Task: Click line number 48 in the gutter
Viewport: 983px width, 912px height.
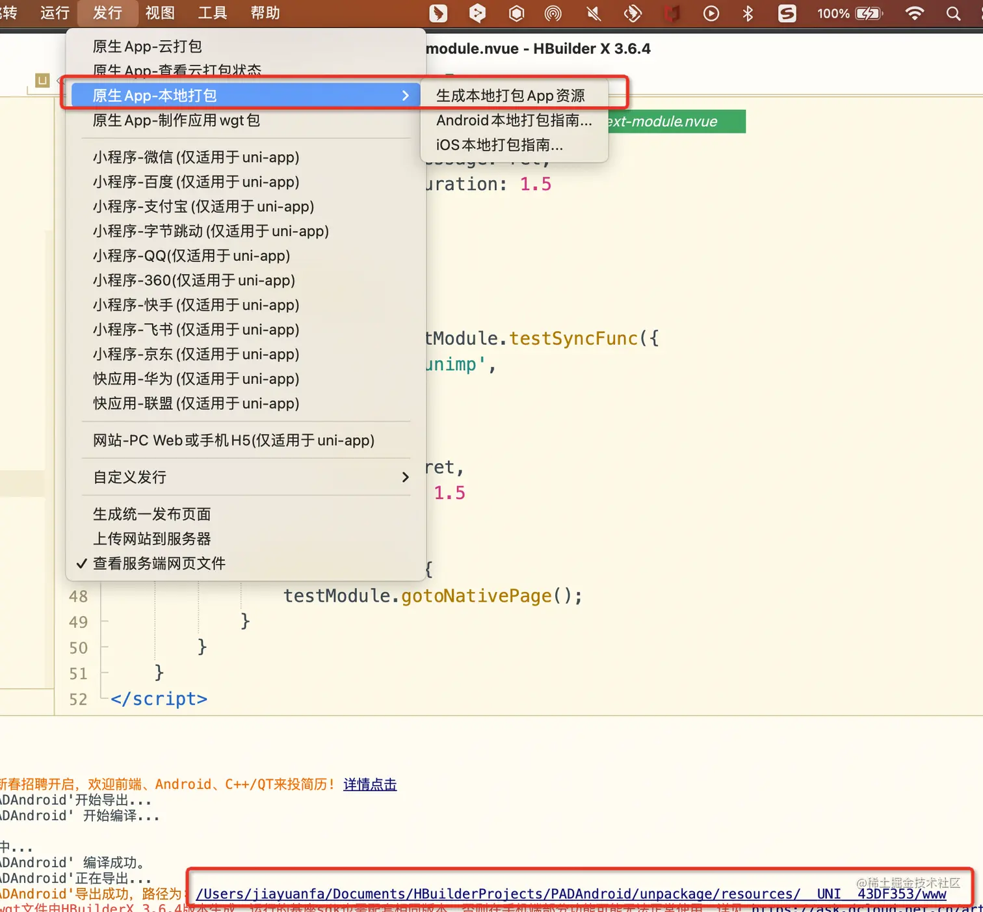Action: pyautogui.click(x=78, y=597)
